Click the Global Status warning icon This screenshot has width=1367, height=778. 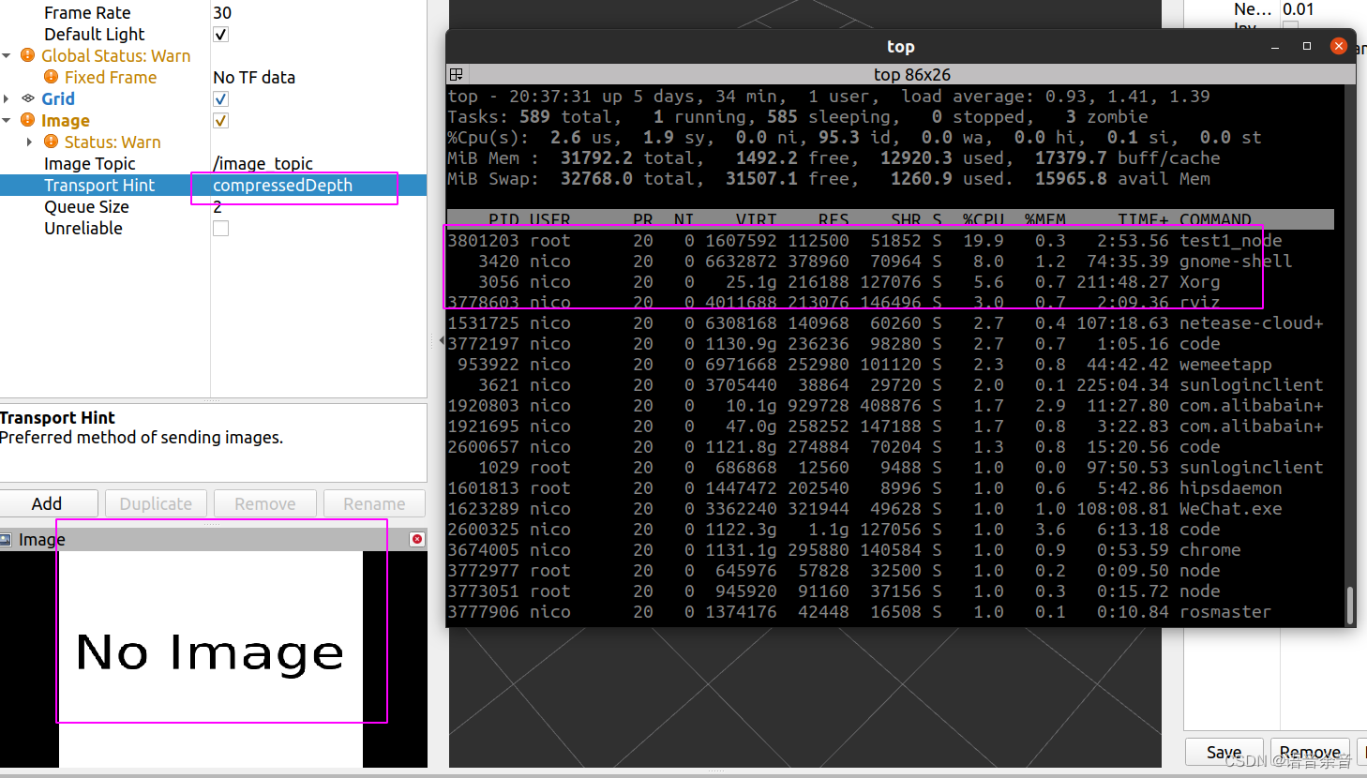click(x=27, y=55)
